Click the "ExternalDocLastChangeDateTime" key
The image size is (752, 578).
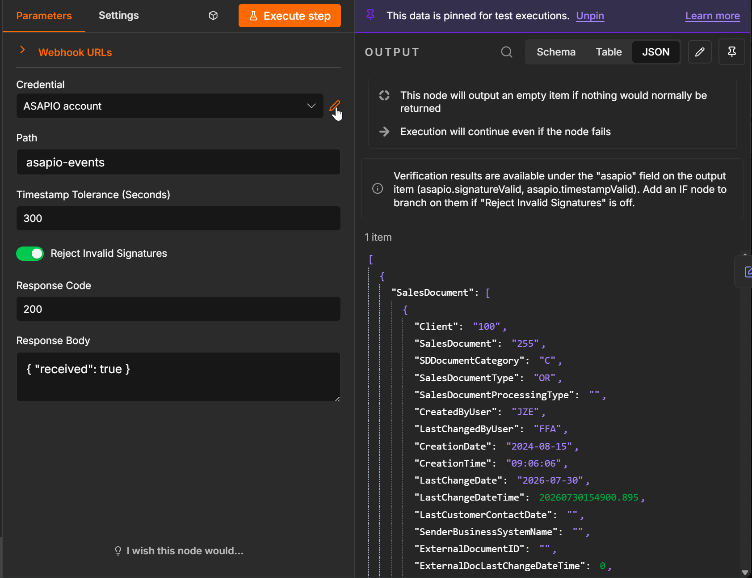(500, 566)
